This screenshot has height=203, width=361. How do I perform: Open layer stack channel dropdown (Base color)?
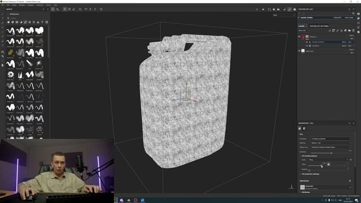[x=303, y=30]
